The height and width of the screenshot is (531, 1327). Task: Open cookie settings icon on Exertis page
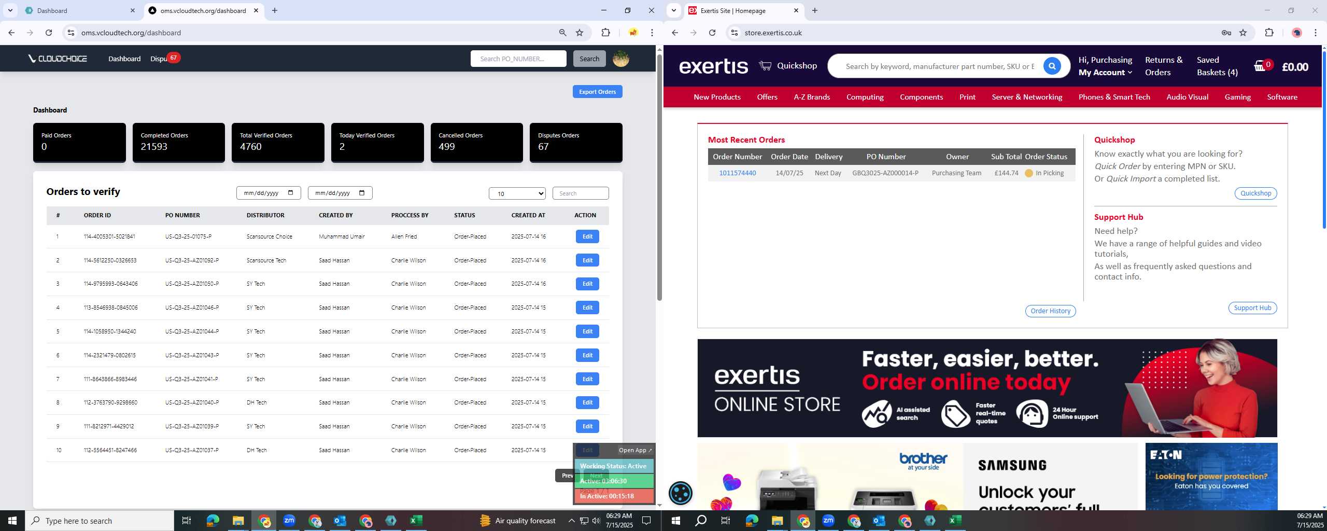681,493
